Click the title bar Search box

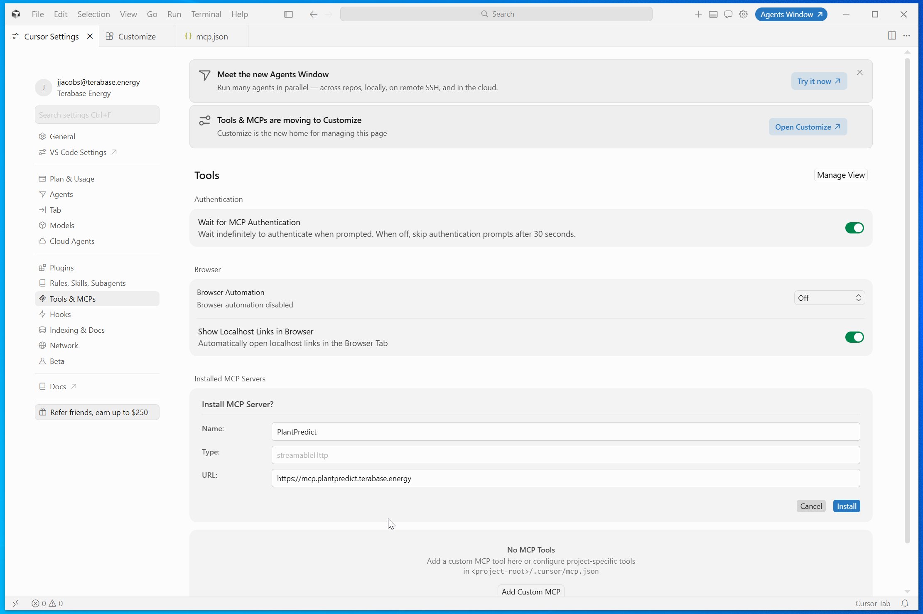click(496, 14)
